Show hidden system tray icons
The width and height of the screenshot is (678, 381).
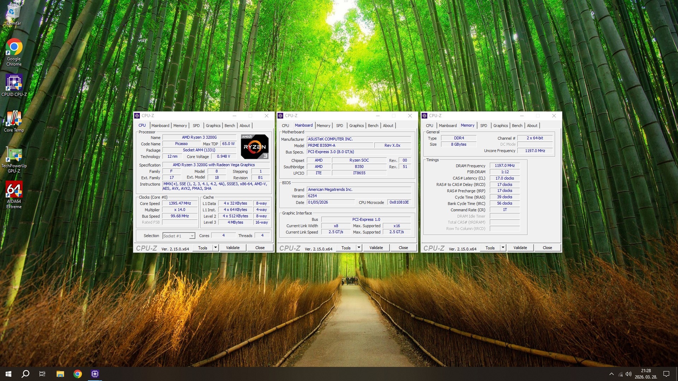tap(612, 374)
